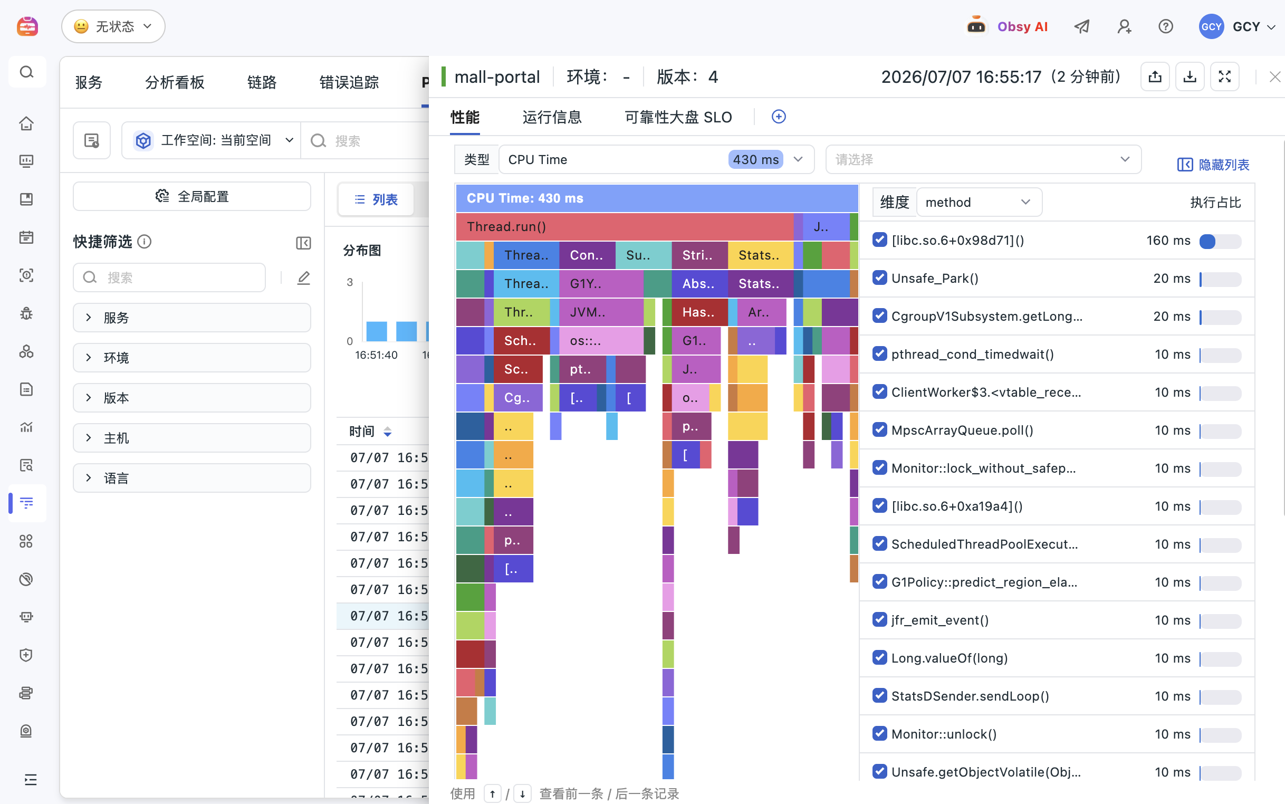Switch to 可靠性大盘 SLO tab

coord(678,117)
